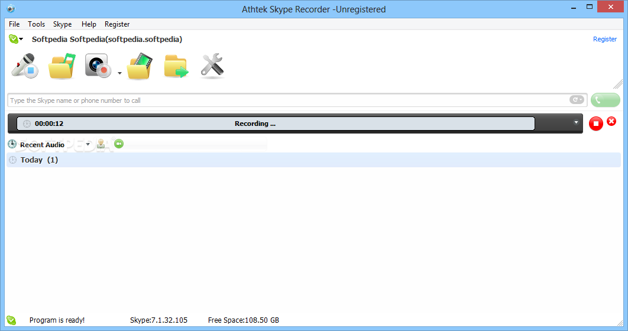Click the recording progress bar
Screen dimensions: 628x331
click(x=276, y=124)
